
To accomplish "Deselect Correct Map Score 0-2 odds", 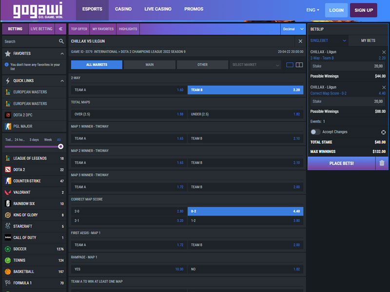I will click(x=245, y=211).
